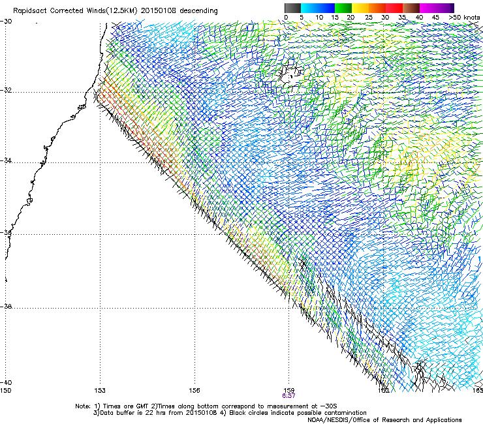
Task: Click the 'Times are GMT' note line
Action: (x=206, y=406)
